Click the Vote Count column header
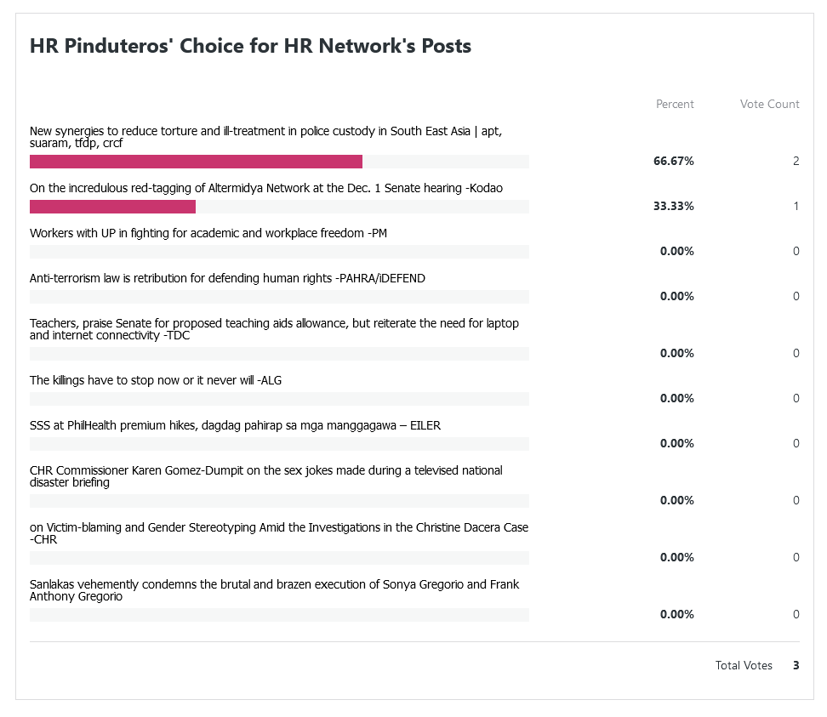The height and width of the screenshot is (717, 827). [x=769, y=104]
